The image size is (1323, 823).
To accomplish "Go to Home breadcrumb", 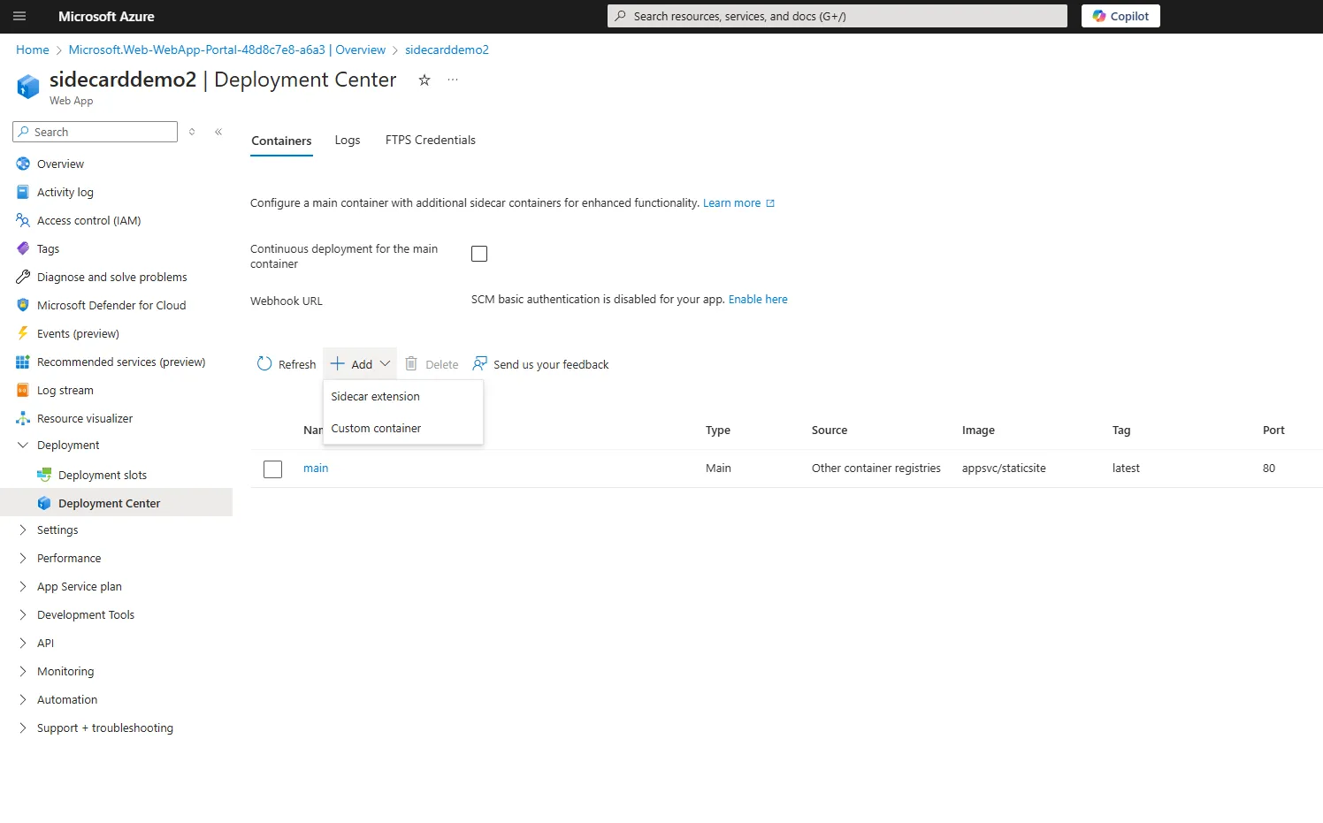I will point(33,50).
